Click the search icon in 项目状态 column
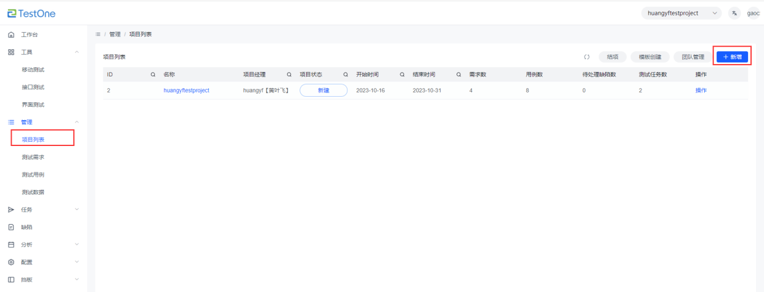 pos(346,75)
